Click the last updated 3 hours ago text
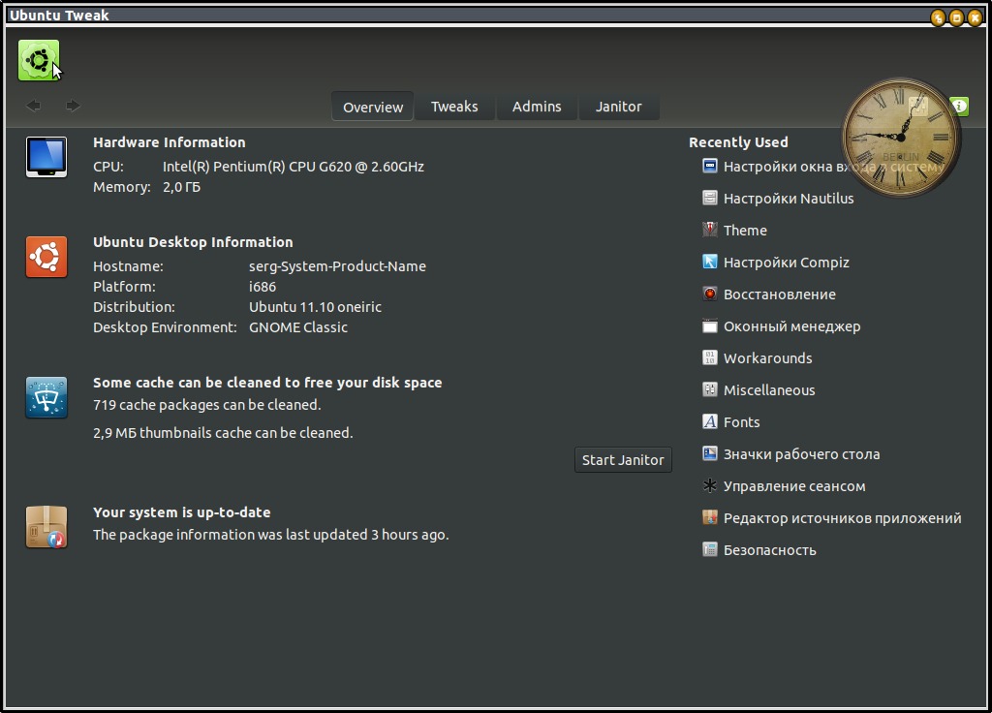992x713 pixels. click(271, 535)
